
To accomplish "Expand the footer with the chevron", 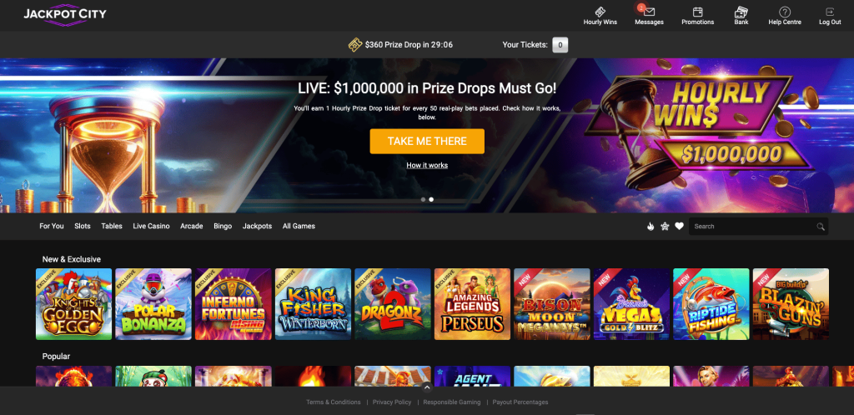I will [x=427, y=387].
